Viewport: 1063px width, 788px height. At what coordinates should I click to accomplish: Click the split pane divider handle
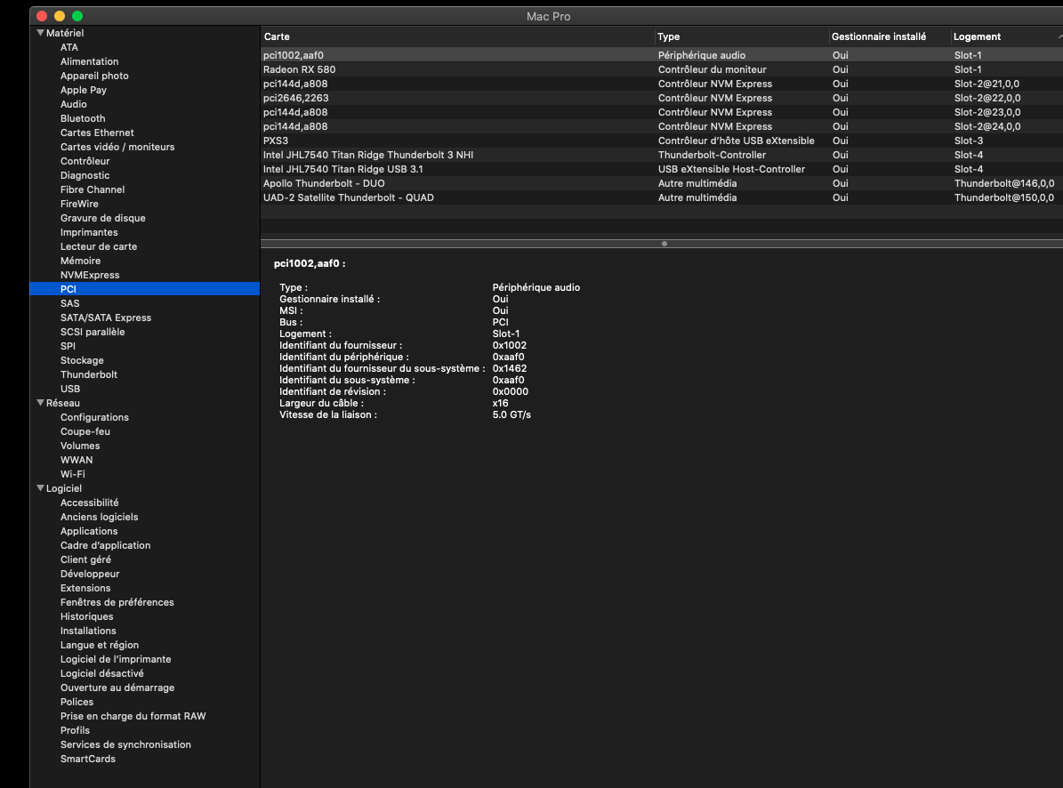664,243
